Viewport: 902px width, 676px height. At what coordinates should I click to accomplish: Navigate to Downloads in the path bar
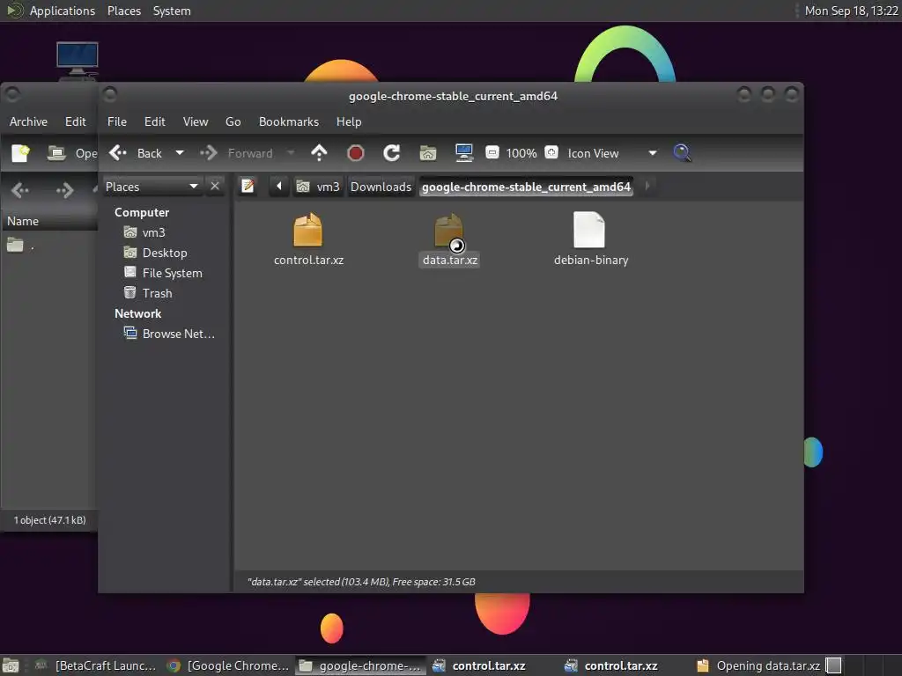[x=381, y=187]
